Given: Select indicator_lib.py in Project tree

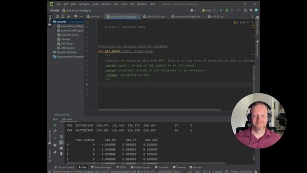Looking at the screenshot, I should (70, 35).
